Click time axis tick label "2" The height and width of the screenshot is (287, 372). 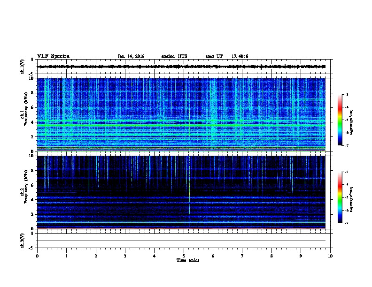pyautogui.click(x=96, y=256)
